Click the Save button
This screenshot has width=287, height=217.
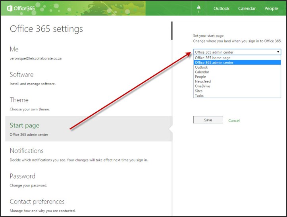208,120
